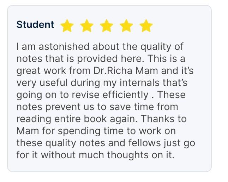Click the word 'spending' in the review
Viewport: 228px width, 182px height.
79,131
